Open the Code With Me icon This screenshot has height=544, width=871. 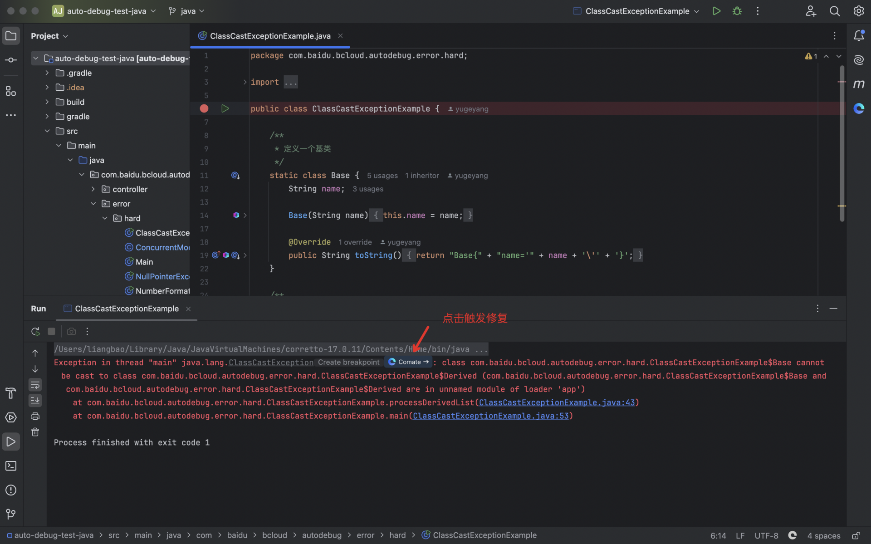(811, 11)
